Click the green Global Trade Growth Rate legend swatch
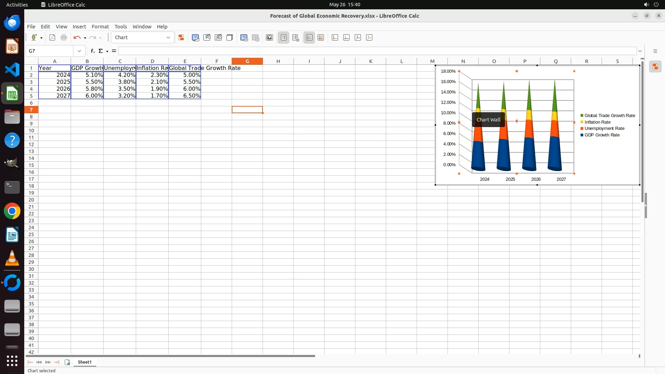 [582, 116]
